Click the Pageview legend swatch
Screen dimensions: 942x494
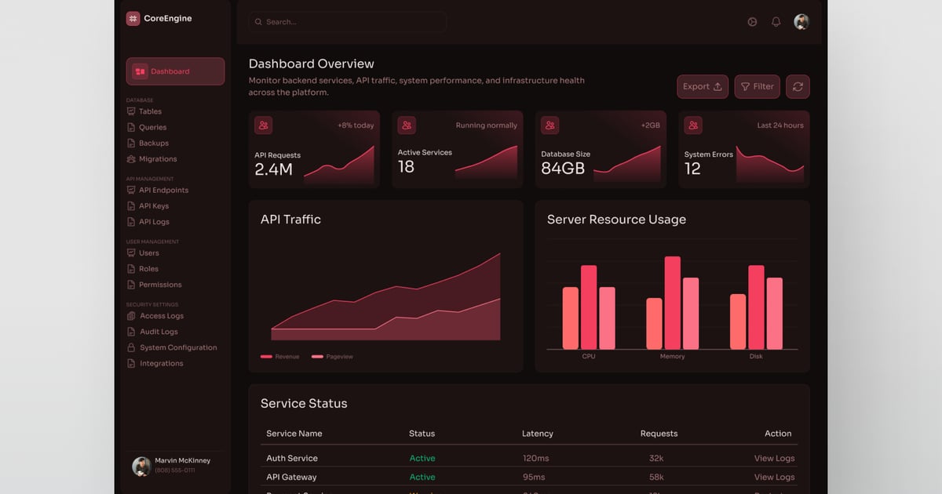pos(317,357)
